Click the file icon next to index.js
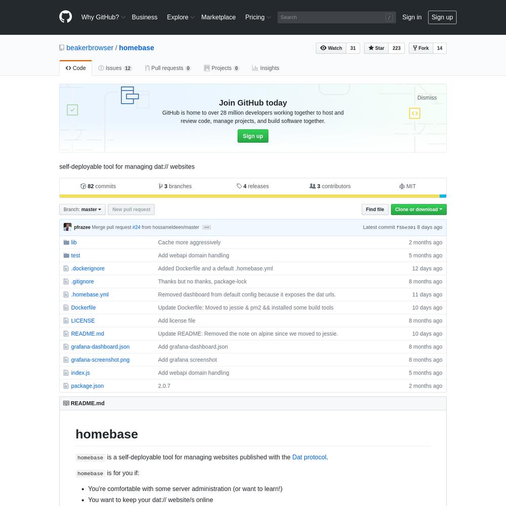 66,373
